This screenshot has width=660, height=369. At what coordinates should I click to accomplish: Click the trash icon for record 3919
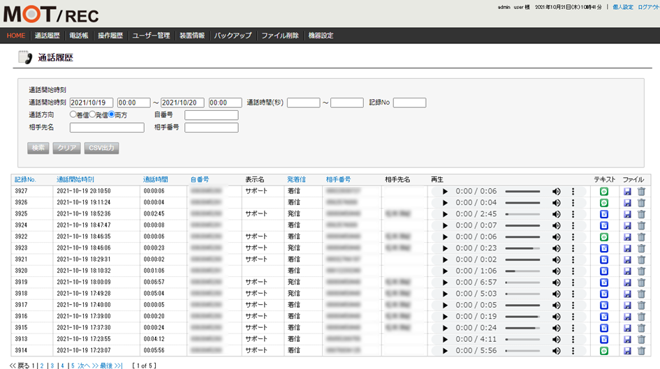pyautogui.click(x=641, y=282)
